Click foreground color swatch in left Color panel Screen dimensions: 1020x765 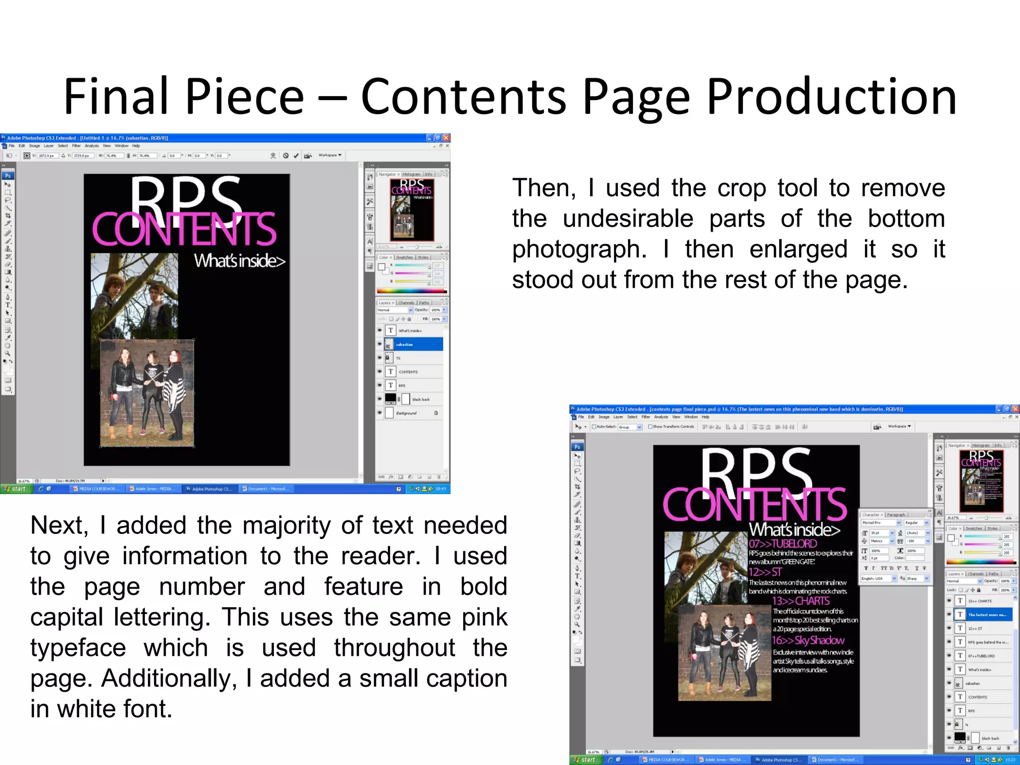(382, 266)
